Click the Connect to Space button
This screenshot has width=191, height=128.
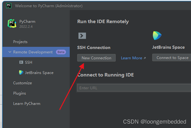coord(172,57)
